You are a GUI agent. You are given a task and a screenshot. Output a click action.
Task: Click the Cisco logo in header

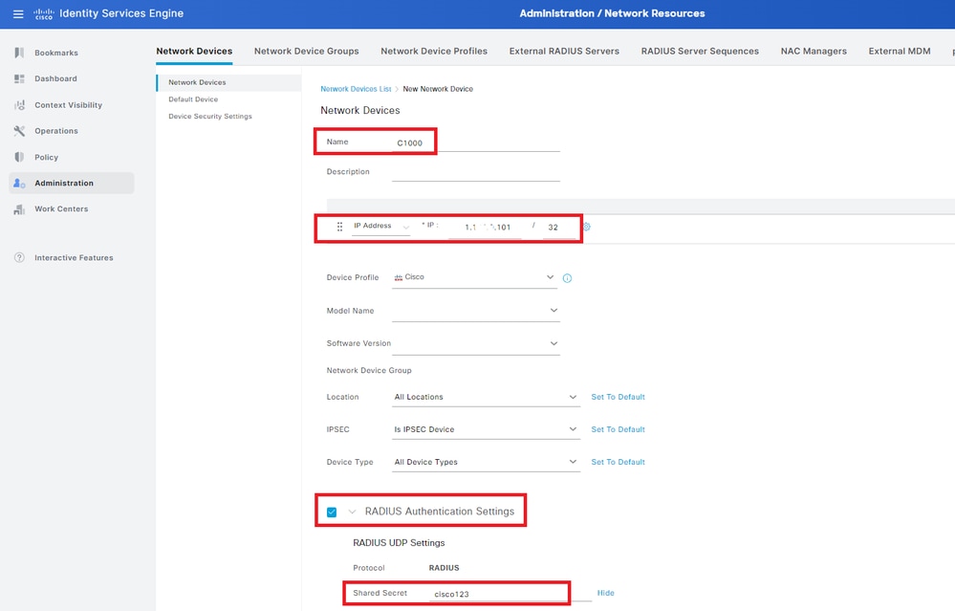[44, 13]
